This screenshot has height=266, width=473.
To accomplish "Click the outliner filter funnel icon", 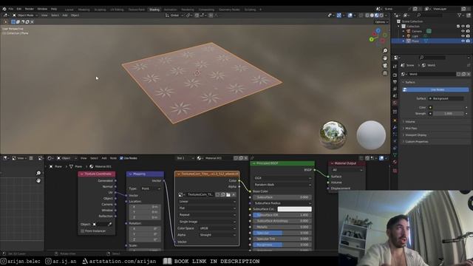I will point(460,15).
